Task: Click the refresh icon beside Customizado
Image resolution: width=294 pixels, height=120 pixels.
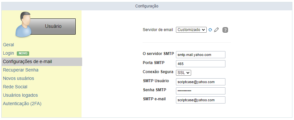Action: 210,30
